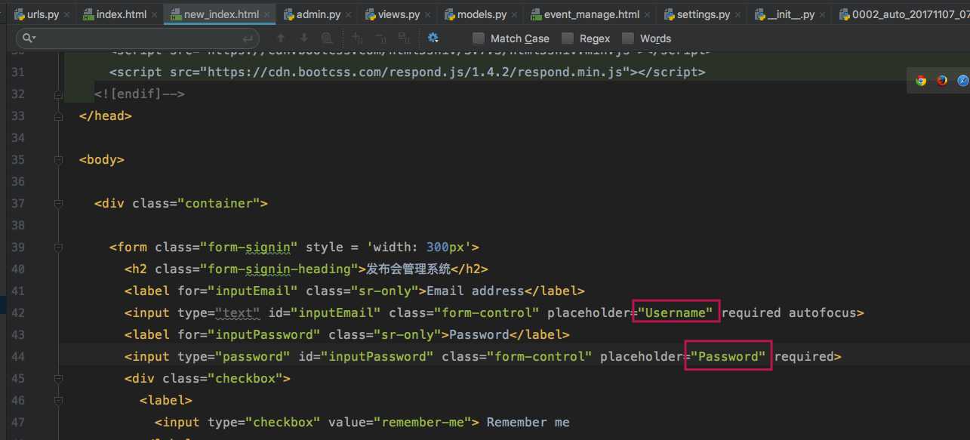Click the find all usages icon

tap(328, 38)
